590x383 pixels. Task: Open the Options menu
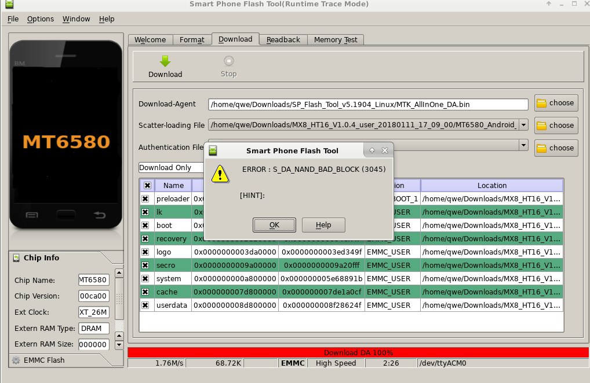point(40,19)
